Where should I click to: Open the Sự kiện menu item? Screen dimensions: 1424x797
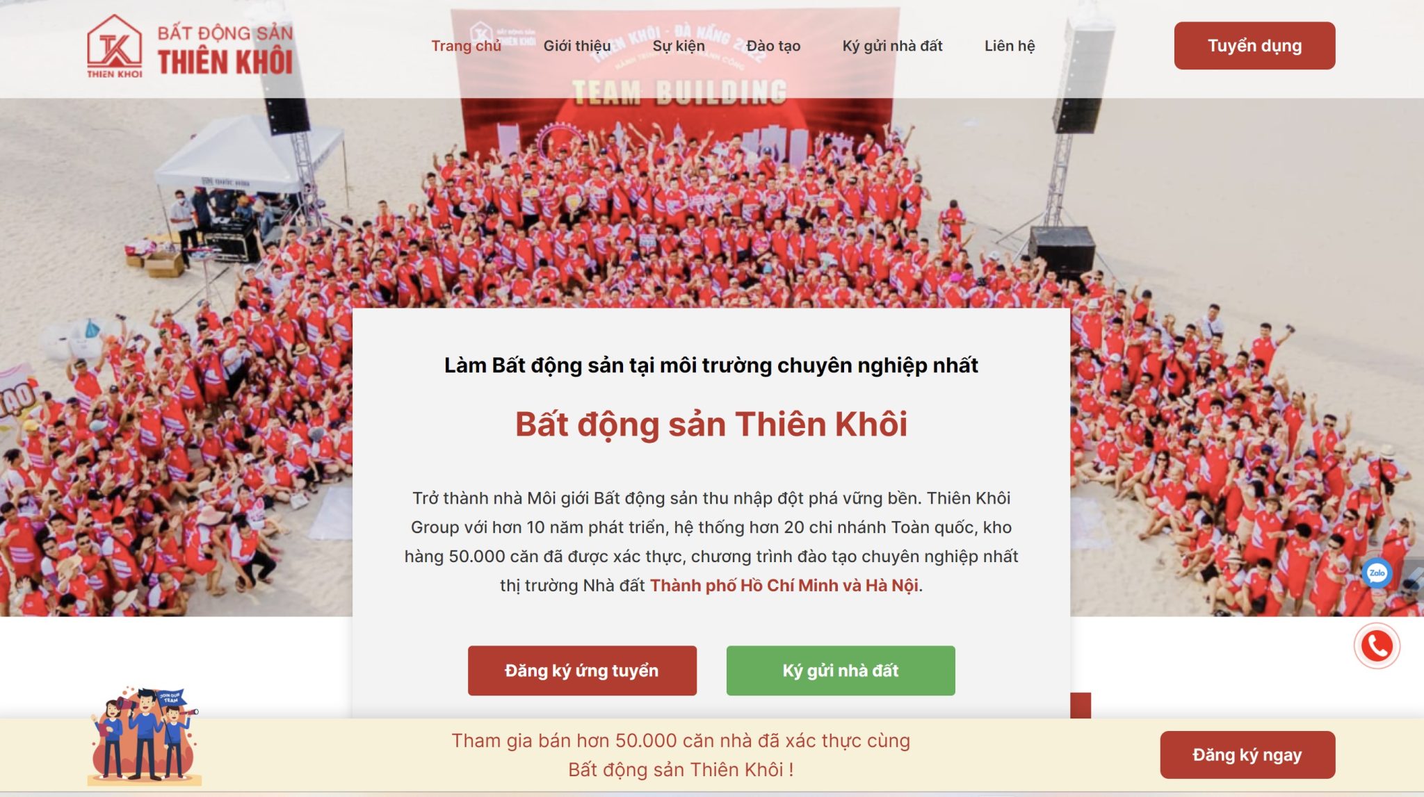[679, 46]
